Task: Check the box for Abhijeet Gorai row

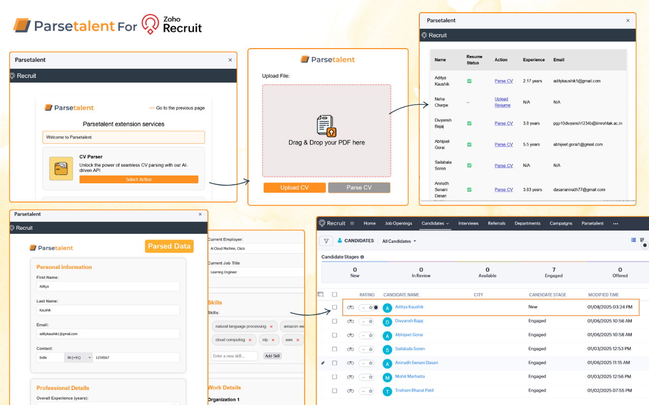Action: coord(334,335)
